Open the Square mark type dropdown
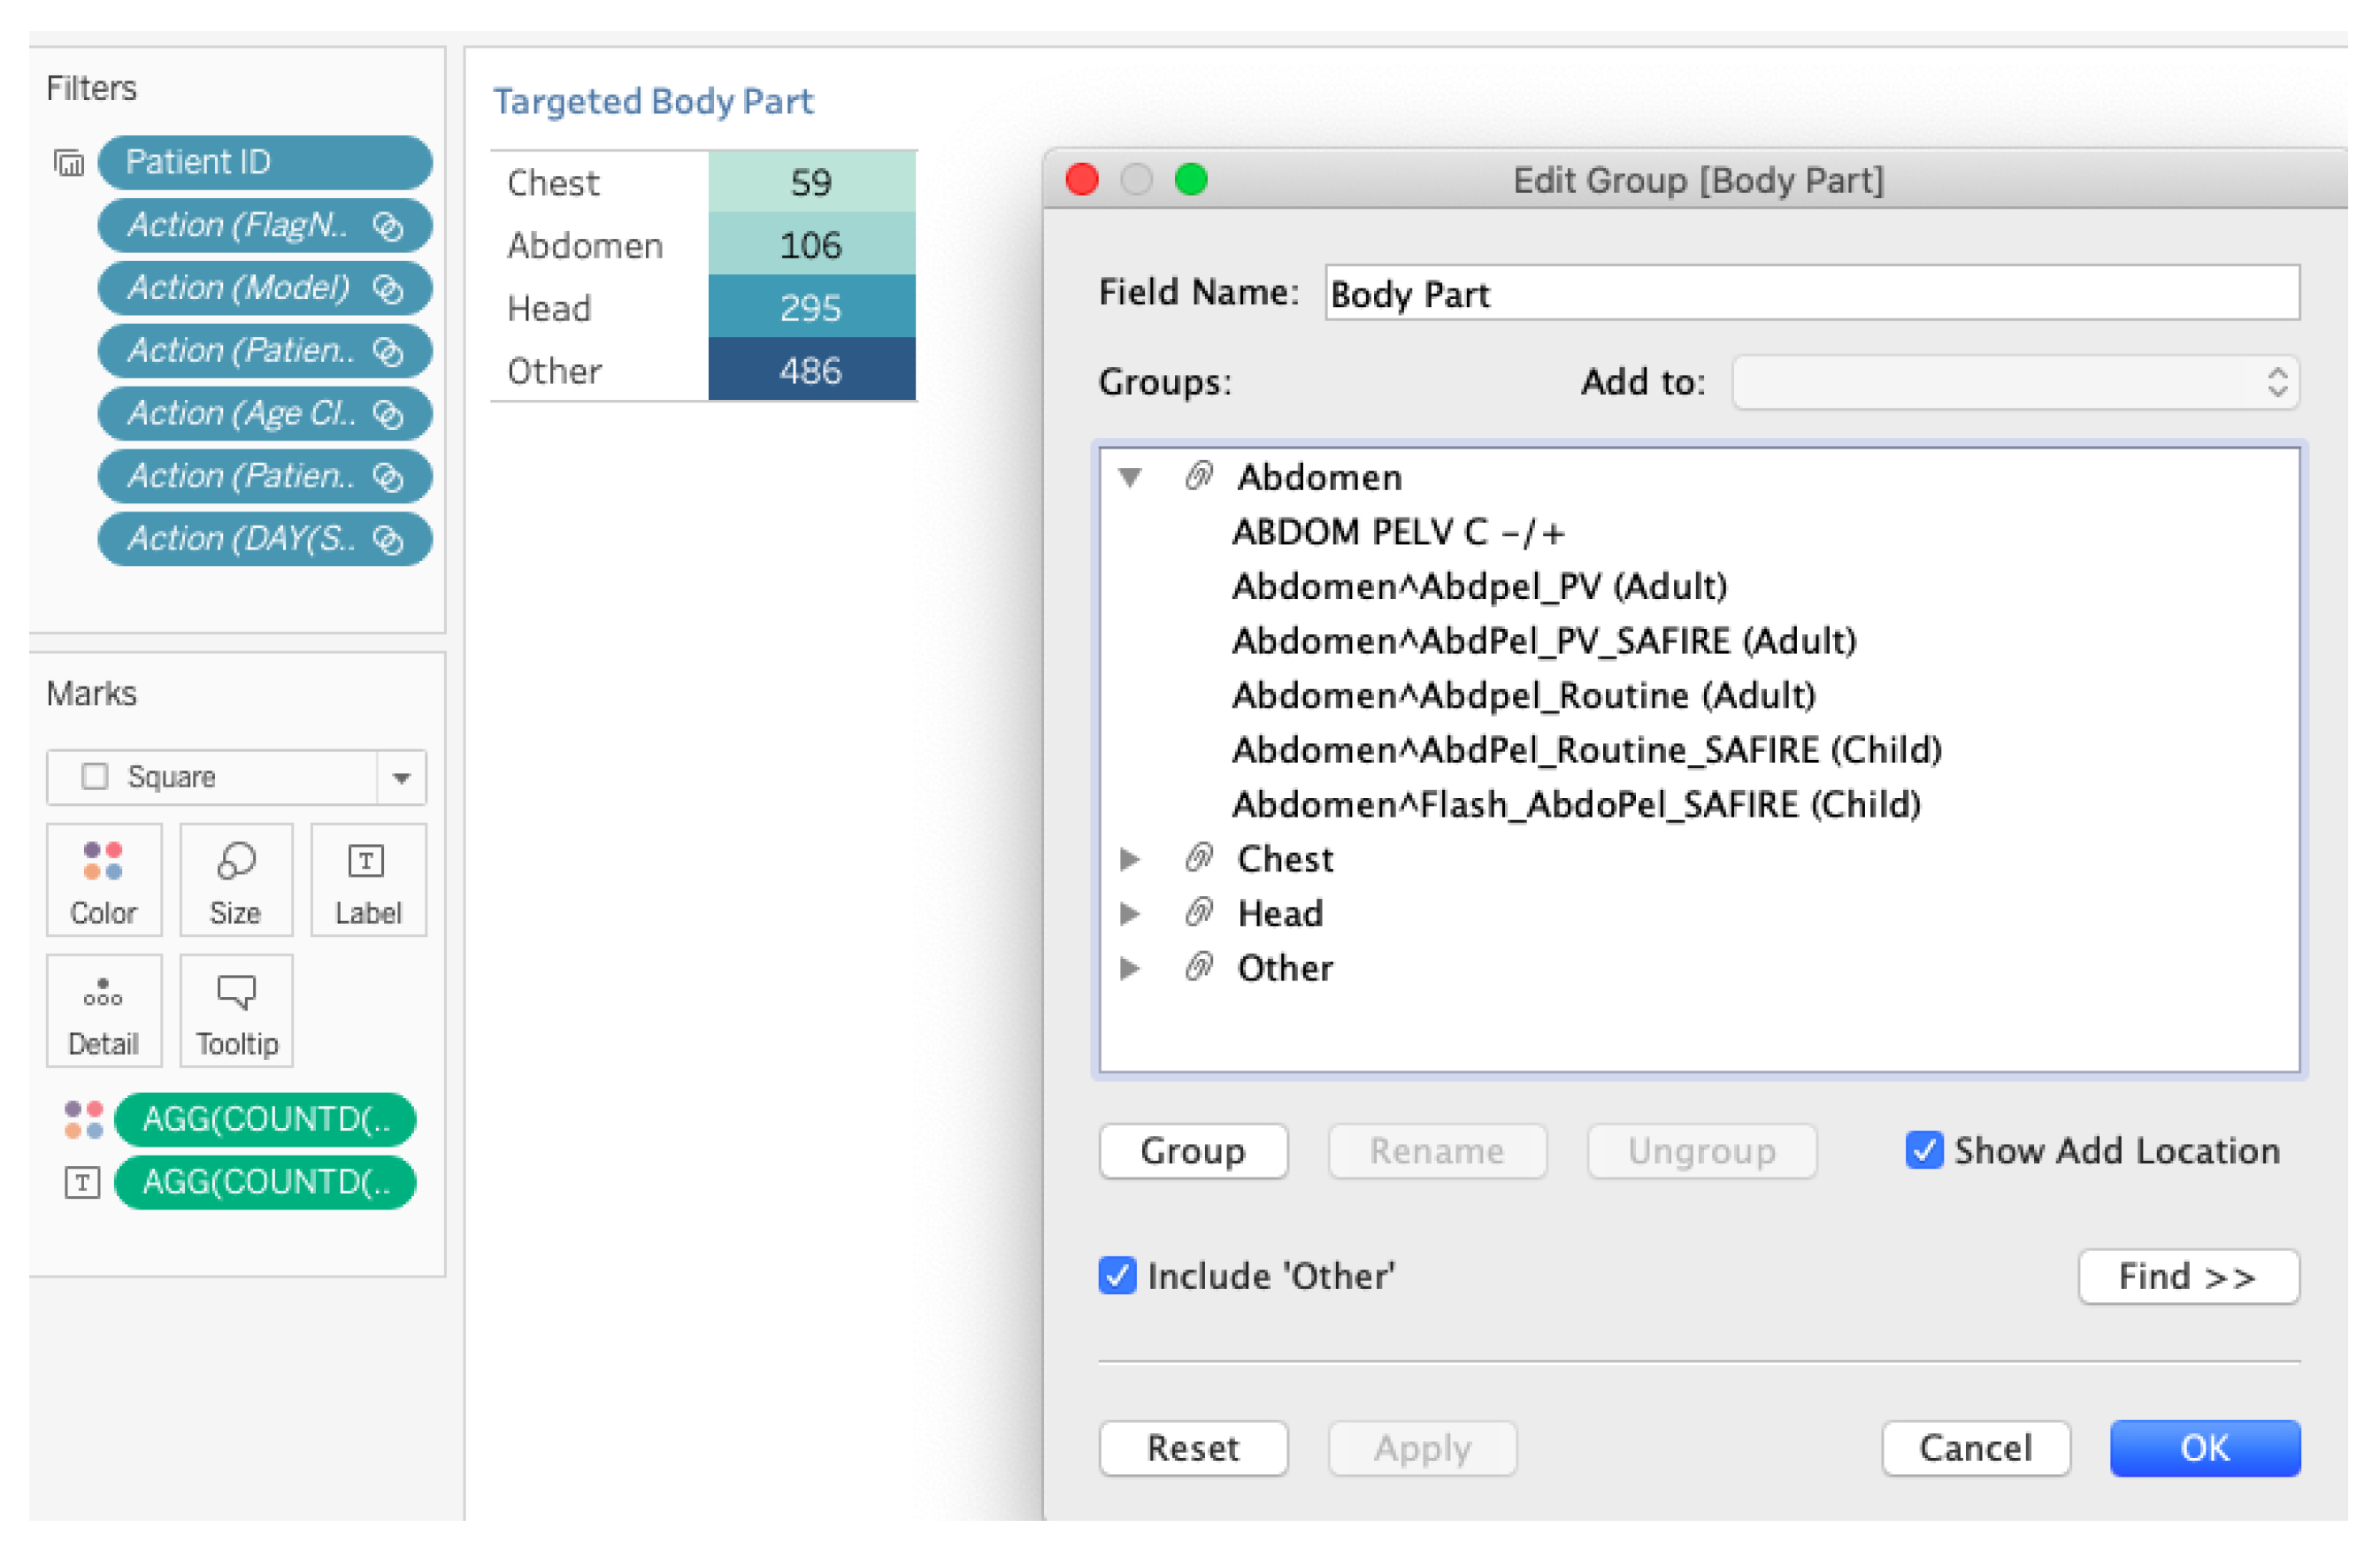2380x1558 pixels. tap(402, 779)
